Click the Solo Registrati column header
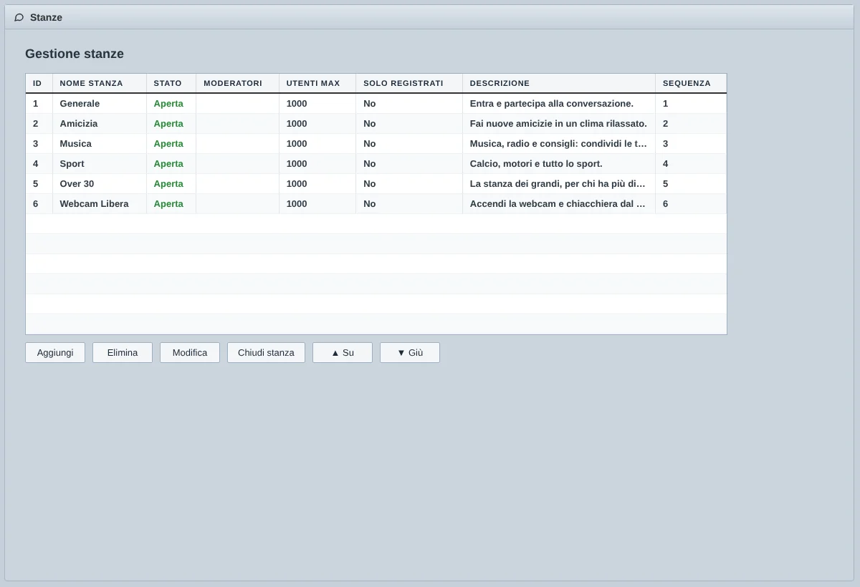This screenshot has height=587, width=860. (408, 83)
